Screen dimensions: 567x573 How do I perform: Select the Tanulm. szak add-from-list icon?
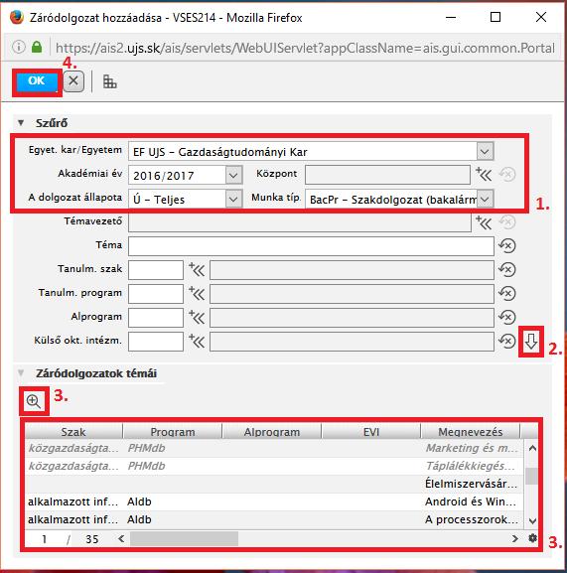point(197,270)
